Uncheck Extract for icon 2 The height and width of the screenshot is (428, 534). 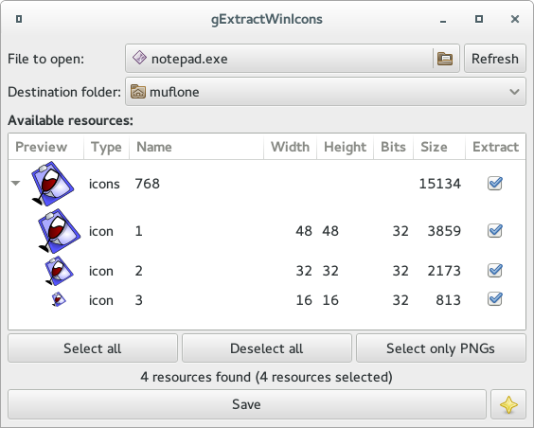495,271
